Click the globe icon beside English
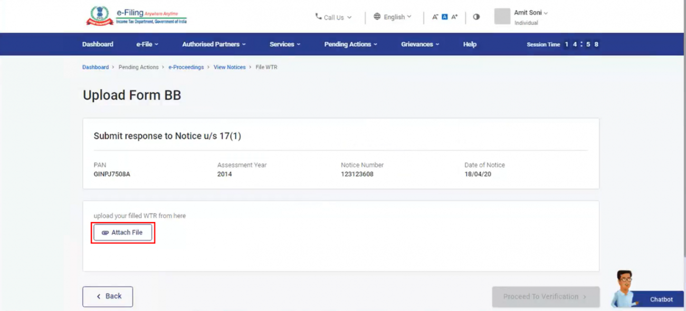686x311 pixels. click(x=376, y=16)
